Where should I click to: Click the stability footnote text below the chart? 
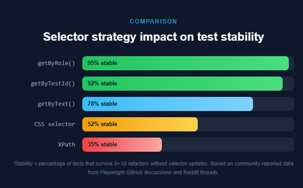click(x=153, y=168)
